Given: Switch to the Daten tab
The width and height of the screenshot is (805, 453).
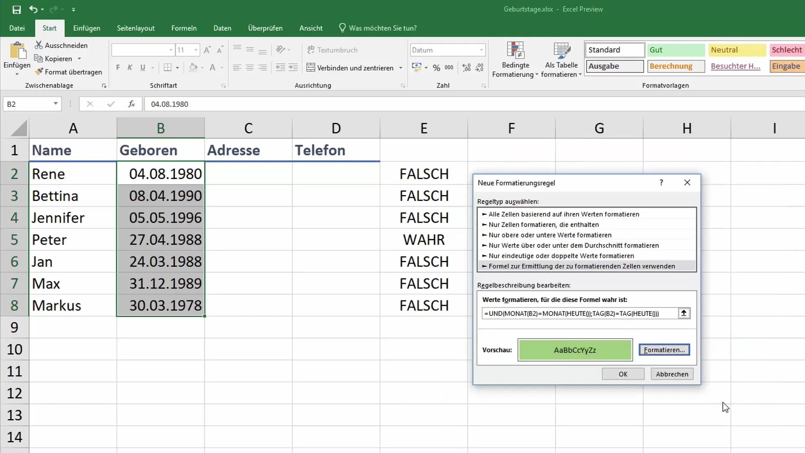Looking at the screenshot, I should pos(222,28).
